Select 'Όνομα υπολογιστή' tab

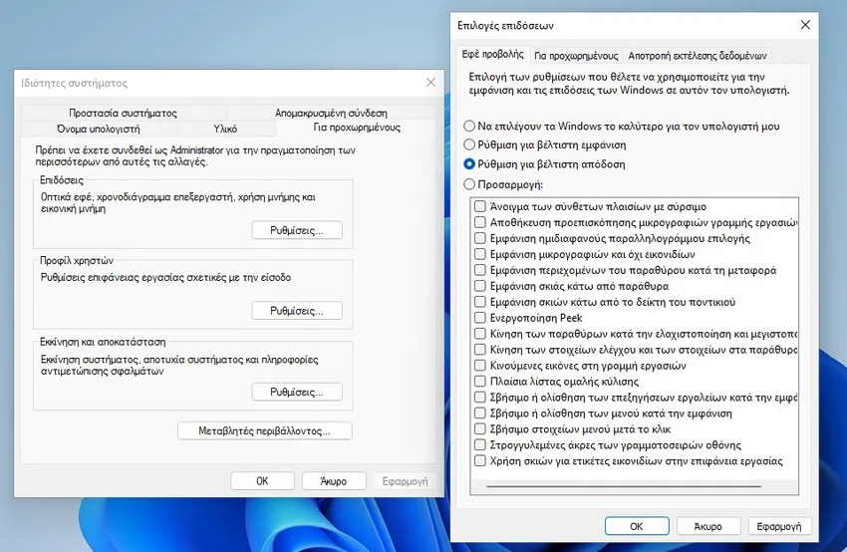pos(99,129)
